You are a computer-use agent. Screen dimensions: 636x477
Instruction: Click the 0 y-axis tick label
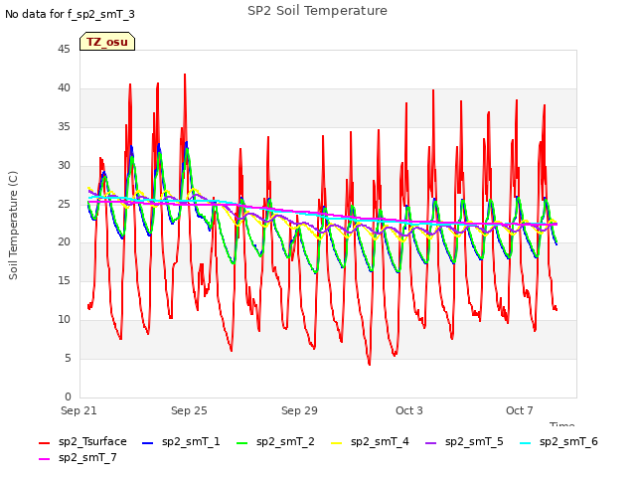[68, 397]
